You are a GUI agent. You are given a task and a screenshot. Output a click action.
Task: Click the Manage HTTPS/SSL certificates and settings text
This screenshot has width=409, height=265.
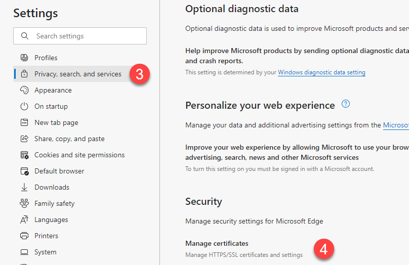(244, 255)
